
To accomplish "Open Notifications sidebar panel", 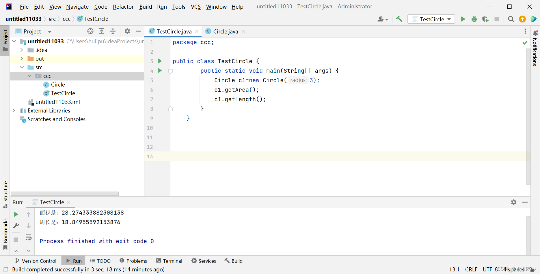I will coord(535,48).
